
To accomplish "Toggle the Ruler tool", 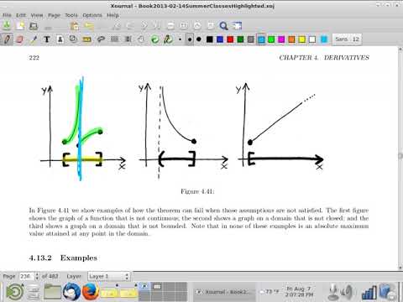I will [x=87, y=39].
